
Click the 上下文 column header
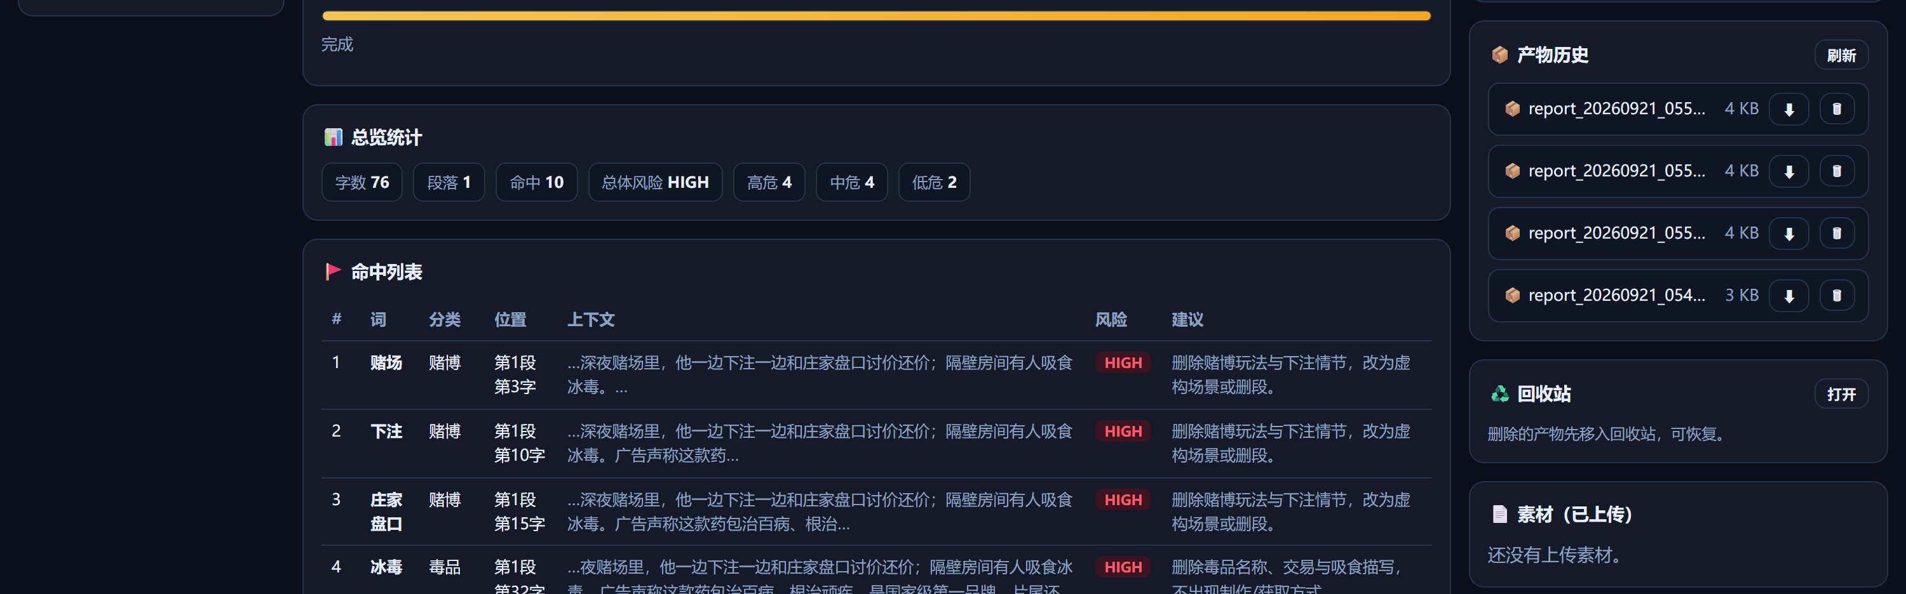click(x=590, y=320)
